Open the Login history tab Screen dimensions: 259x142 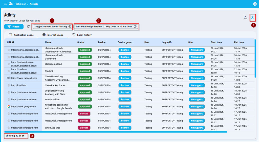pos(82,35)
